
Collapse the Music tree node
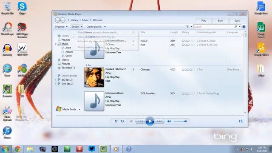tap(56, 44)
